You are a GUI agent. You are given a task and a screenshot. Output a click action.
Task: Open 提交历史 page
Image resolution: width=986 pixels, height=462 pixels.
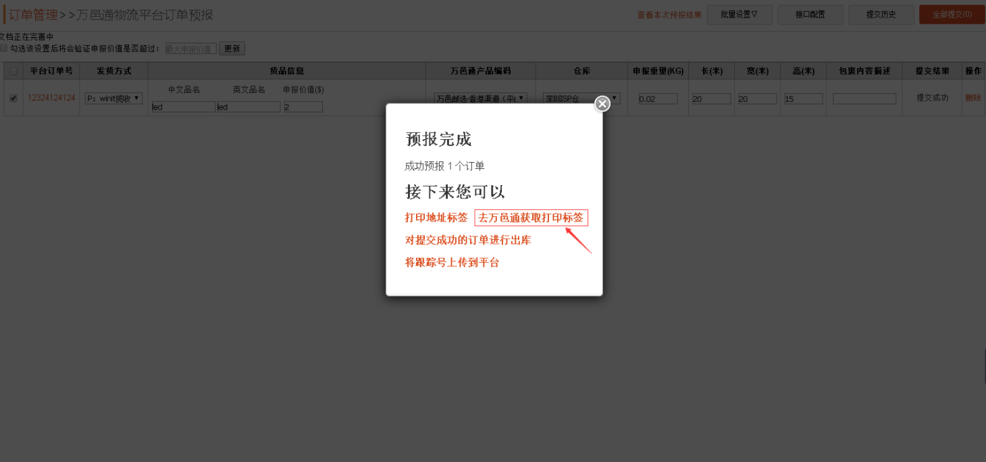(881, 15)
